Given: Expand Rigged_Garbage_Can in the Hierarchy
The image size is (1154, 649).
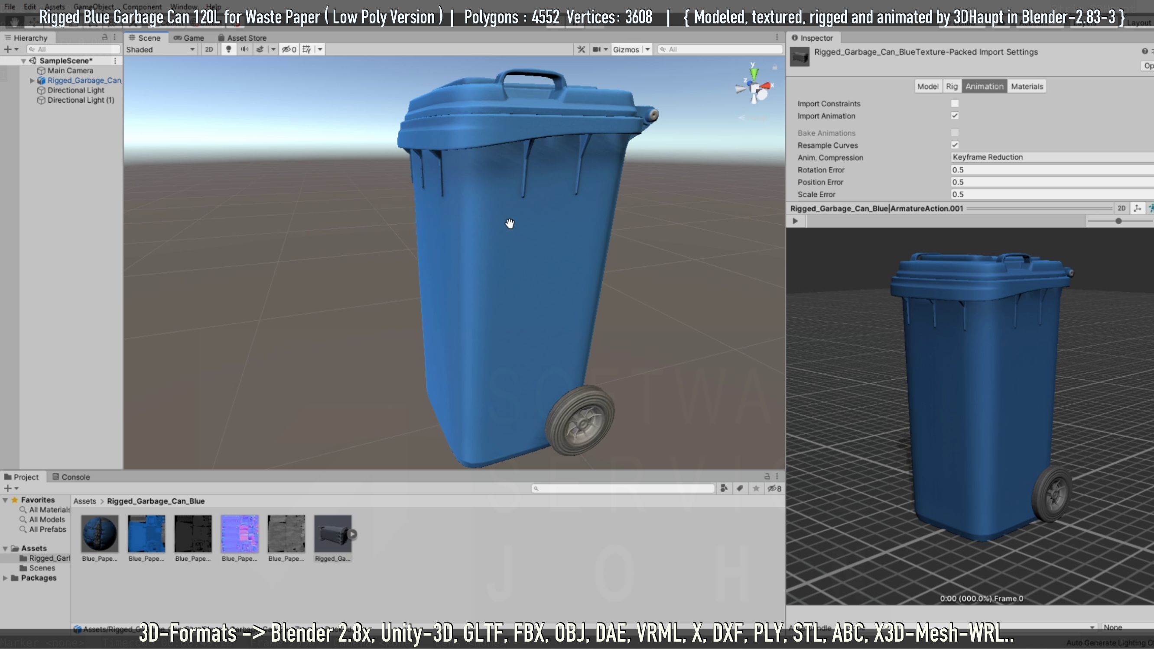Looking at the screenshot, I should click(32, 81).
